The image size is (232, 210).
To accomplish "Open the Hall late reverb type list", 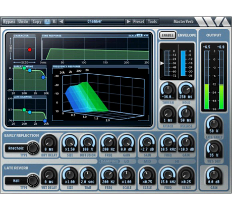I will pos(16,181).
